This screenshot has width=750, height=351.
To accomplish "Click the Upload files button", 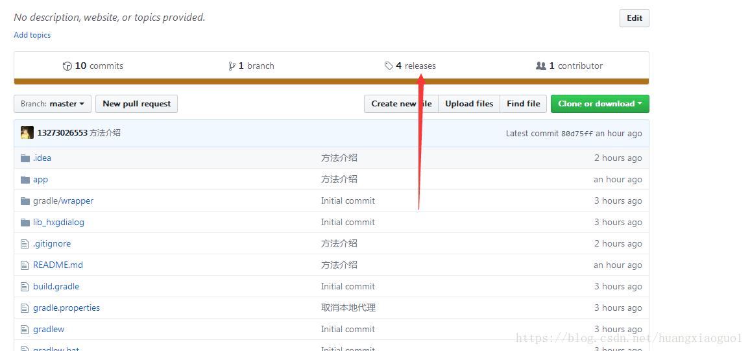I will point(469,104).
